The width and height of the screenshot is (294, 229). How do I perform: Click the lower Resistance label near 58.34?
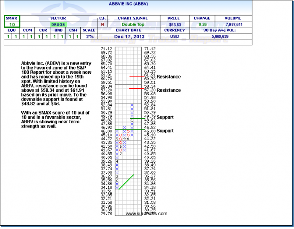click(x=168, y=90)
